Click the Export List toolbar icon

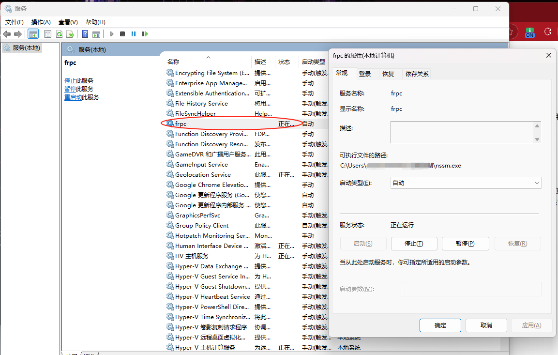pos(70,34)
